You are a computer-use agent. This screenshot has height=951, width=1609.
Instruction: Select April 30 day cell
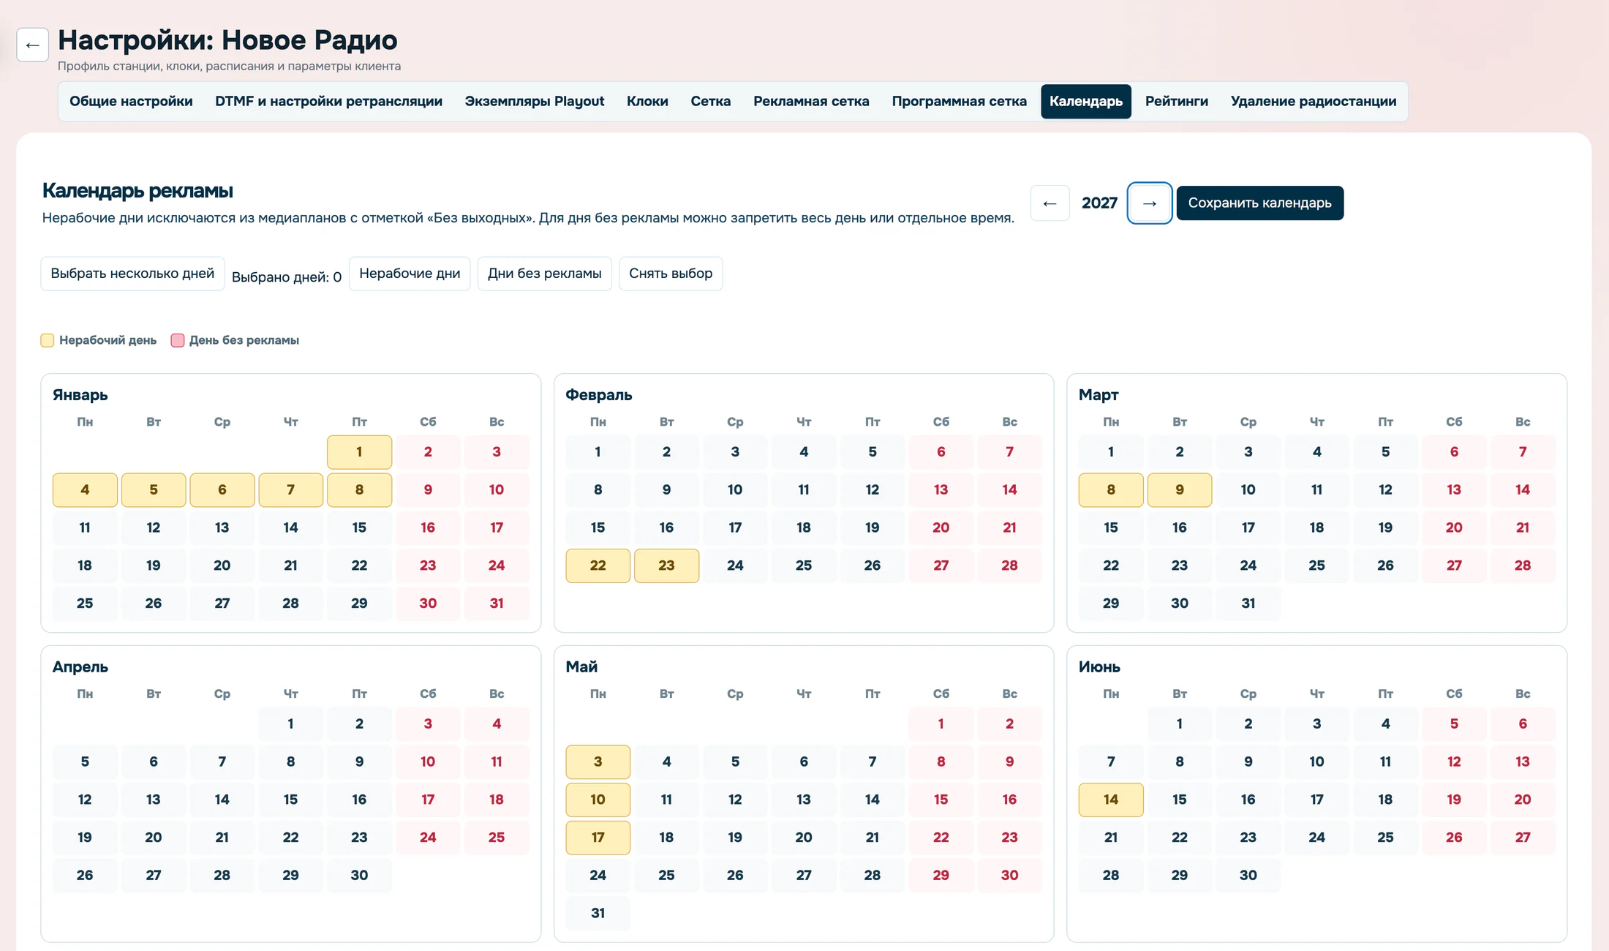(359, 876)
